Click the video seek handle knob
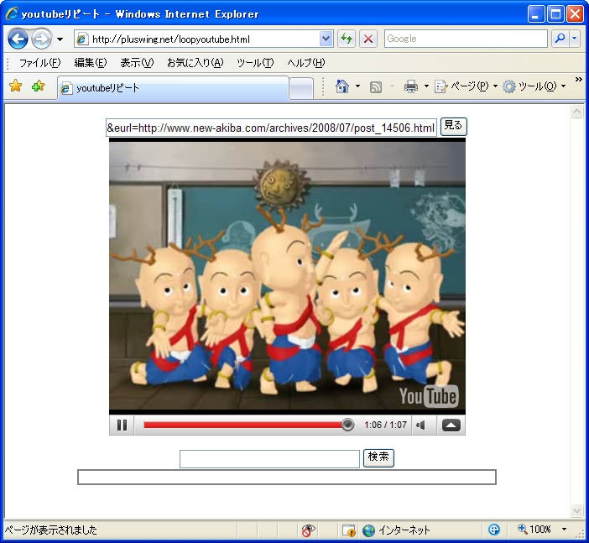Viewport: 589px width, 543px height. click(x=348, y=425)
